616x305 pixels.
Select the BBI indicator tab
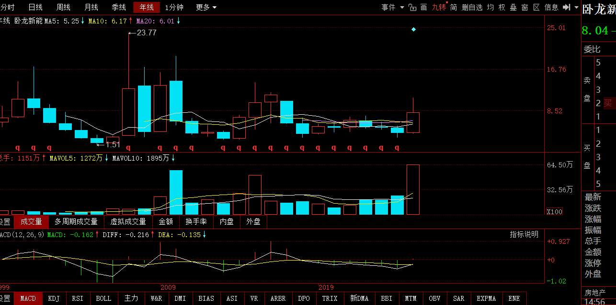coord(387,298)
